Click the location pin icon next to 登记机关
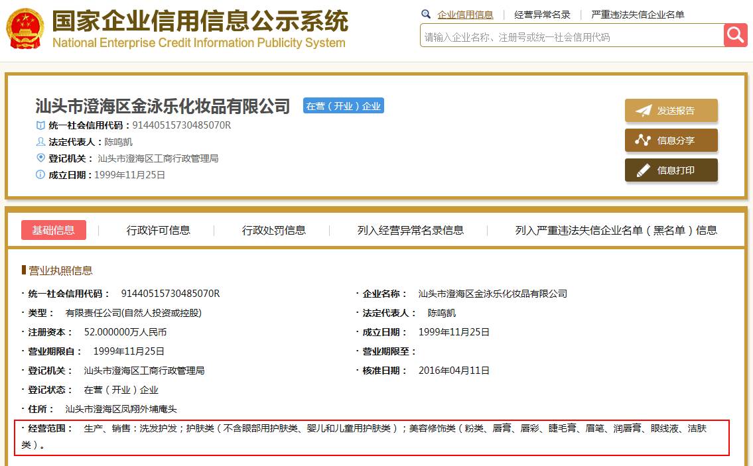 pyautogui.click(x=41, y=158)
